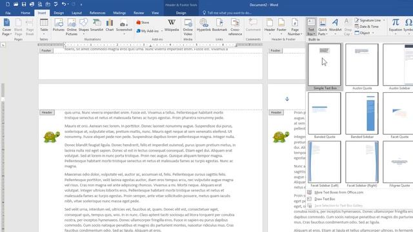This screenshot has height=232, width=413.
Task: Switch to the Review tab
Action: click(139, 13)
